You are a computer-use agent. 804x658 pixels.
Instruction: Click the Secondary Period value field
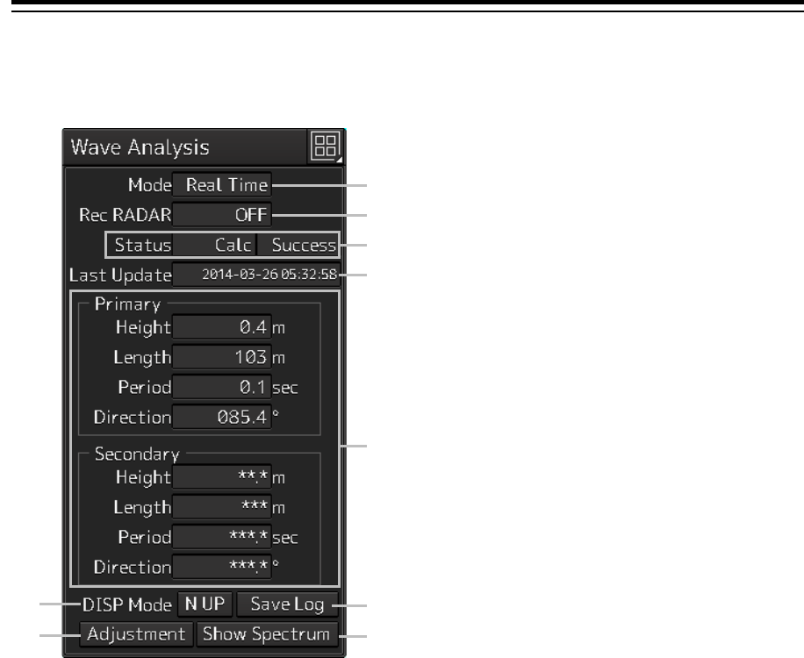point(221,537)
